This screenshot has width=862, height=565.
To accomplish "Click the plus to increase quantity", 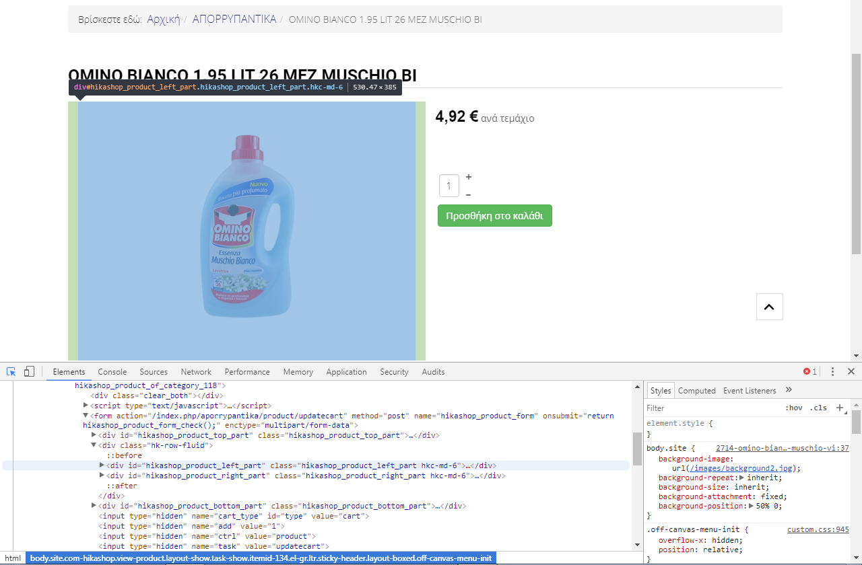I will coord(469,177).
